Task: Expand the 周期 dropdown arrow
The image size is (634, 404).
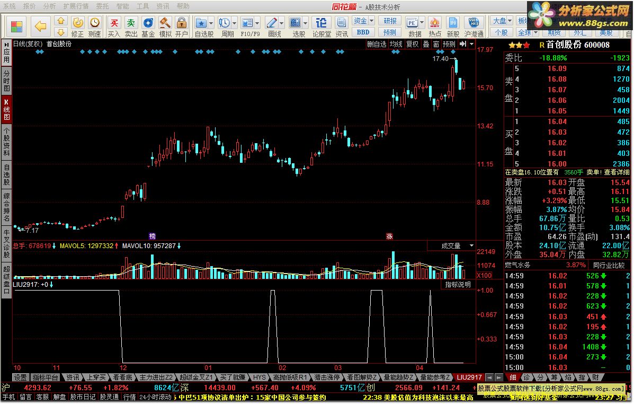Action: coord(235,23)
